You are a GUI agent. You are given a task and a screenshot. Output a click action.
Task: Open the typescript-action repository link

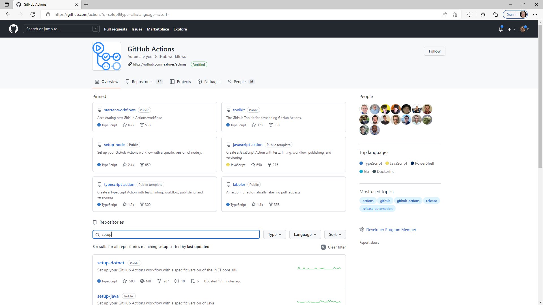tap(119, 184)
